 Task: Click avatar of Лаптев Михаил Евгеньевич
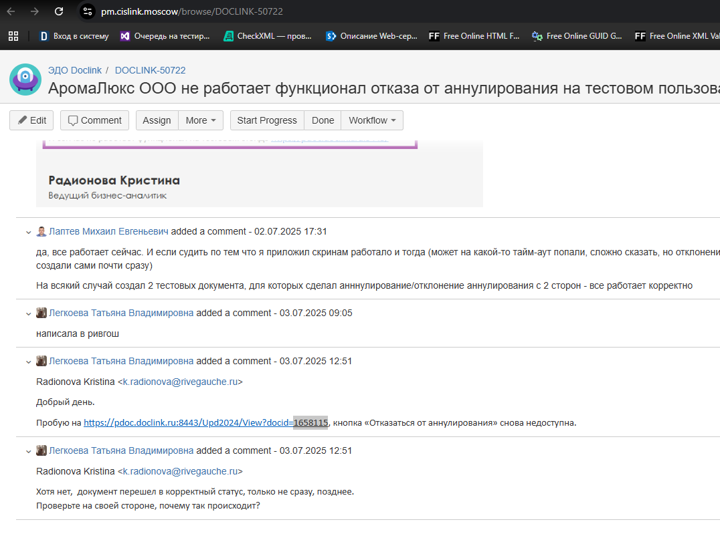pyautogui.click(x=41, y=231)
